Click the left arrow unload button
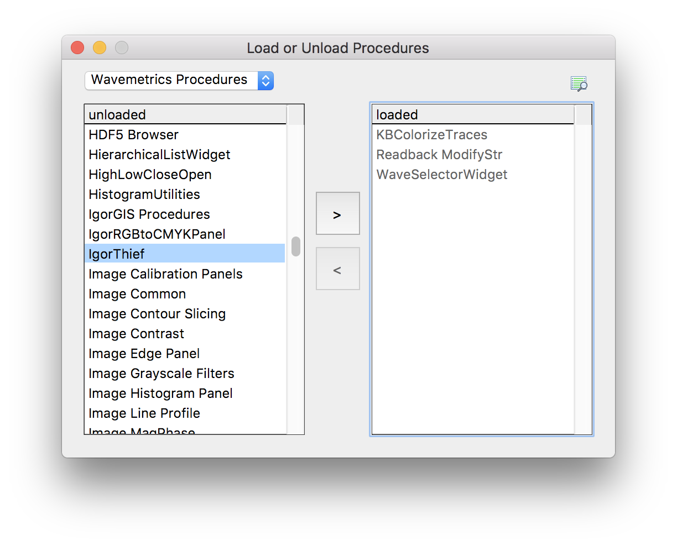 click(x=337, y=269)
